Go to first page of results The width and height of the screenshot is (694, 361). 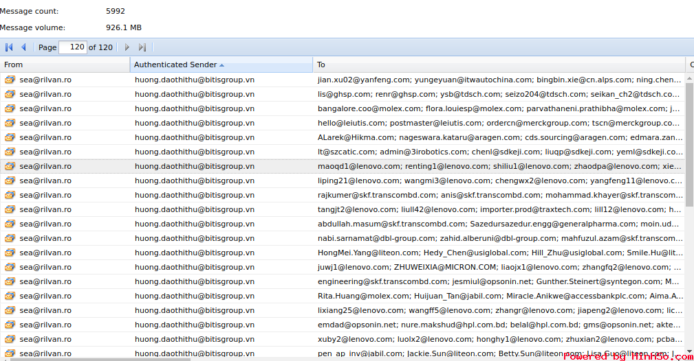click(9, 47)
